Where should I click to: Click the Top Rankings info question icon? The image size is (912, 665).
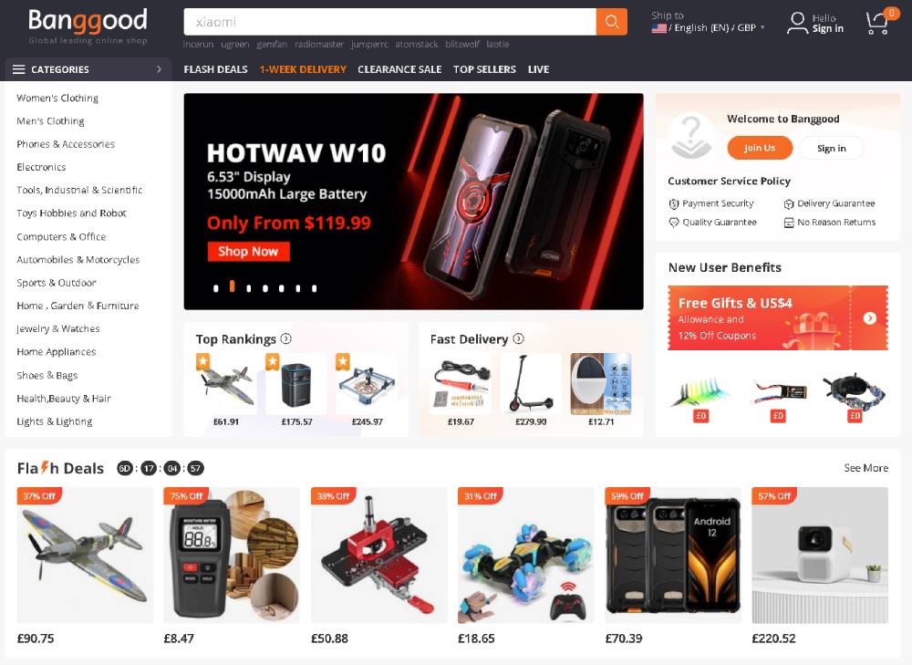coord(285,338)
